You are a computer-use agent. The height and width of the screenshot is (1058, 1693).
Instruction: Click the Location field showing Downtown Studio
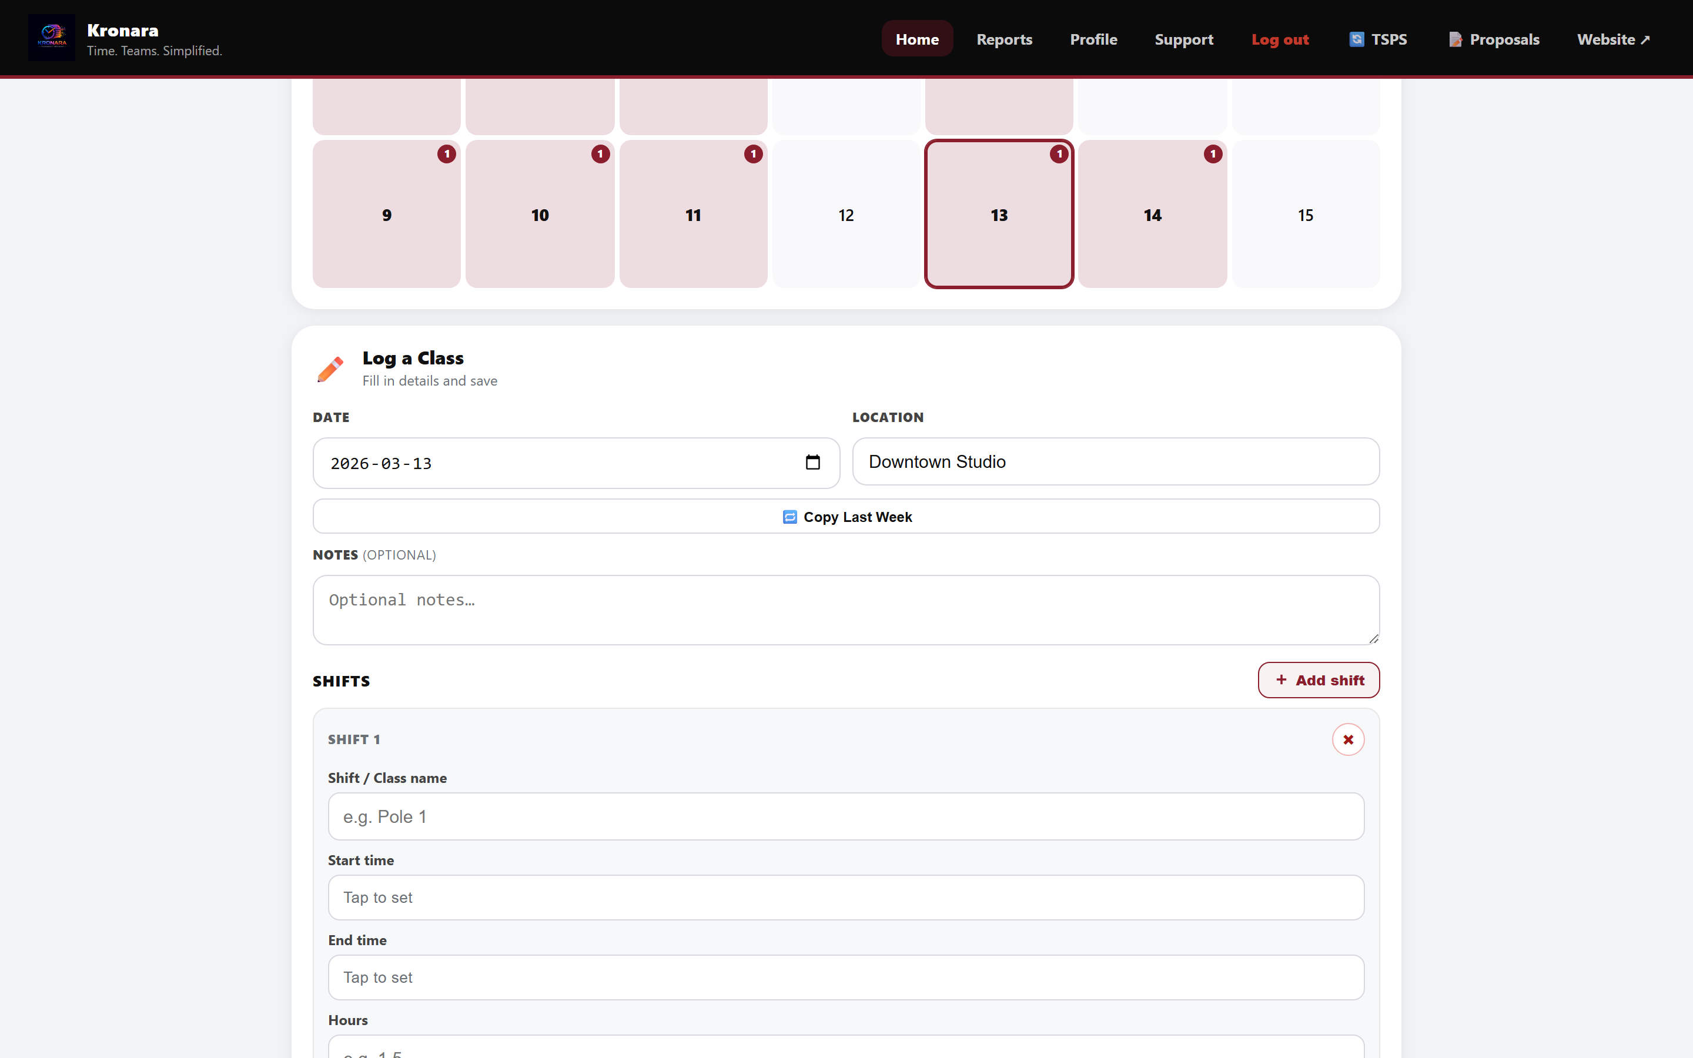(x=1115, y=462)
